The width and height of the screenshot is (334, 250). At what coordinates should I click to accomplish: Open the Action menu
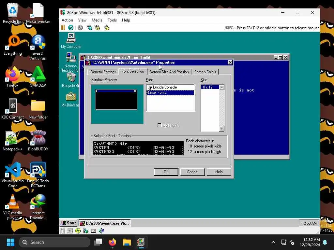(x=67, y=20)
